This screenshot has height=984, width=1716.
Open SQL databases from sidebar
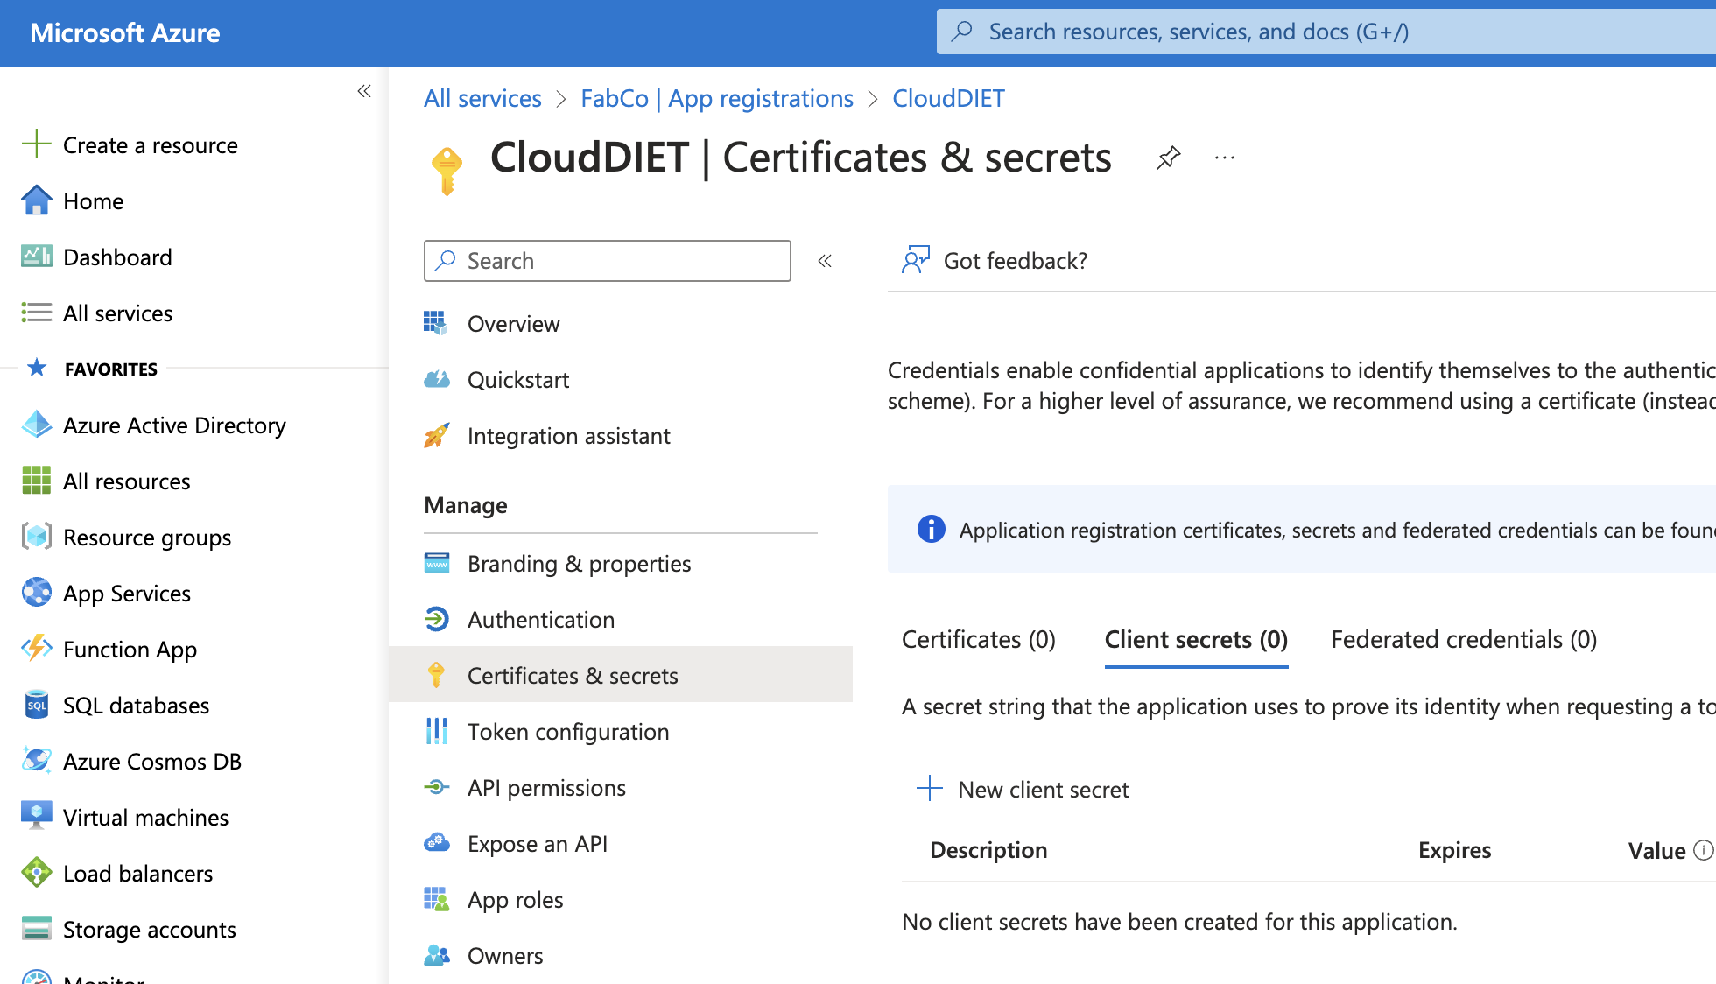[136, 705]
